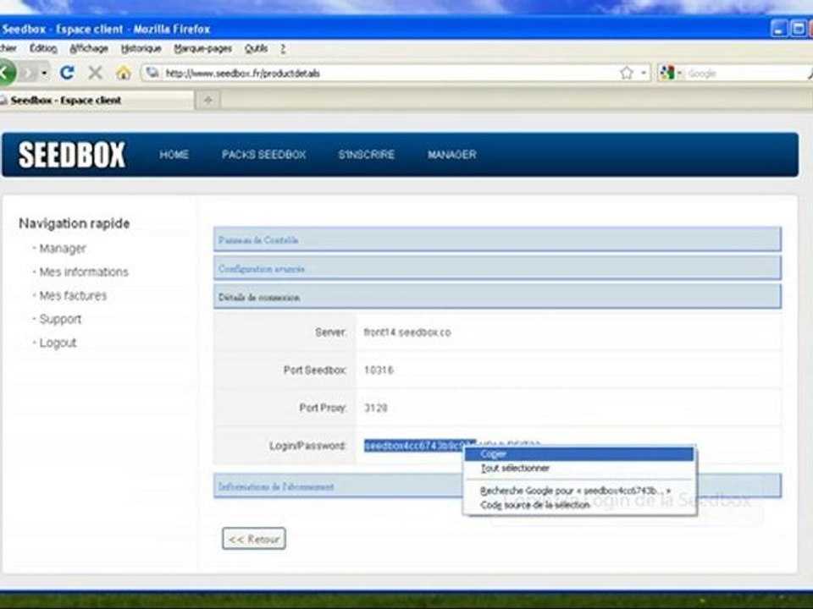Open the Historique menu
Screen dimensions: 813x609
point(141,48)
